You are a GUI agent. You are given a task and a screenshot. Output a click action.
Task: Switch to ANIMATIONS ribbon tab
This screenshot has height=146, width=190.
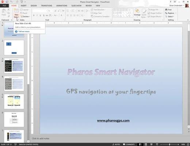pyautogui.click(x=62, y=5)
